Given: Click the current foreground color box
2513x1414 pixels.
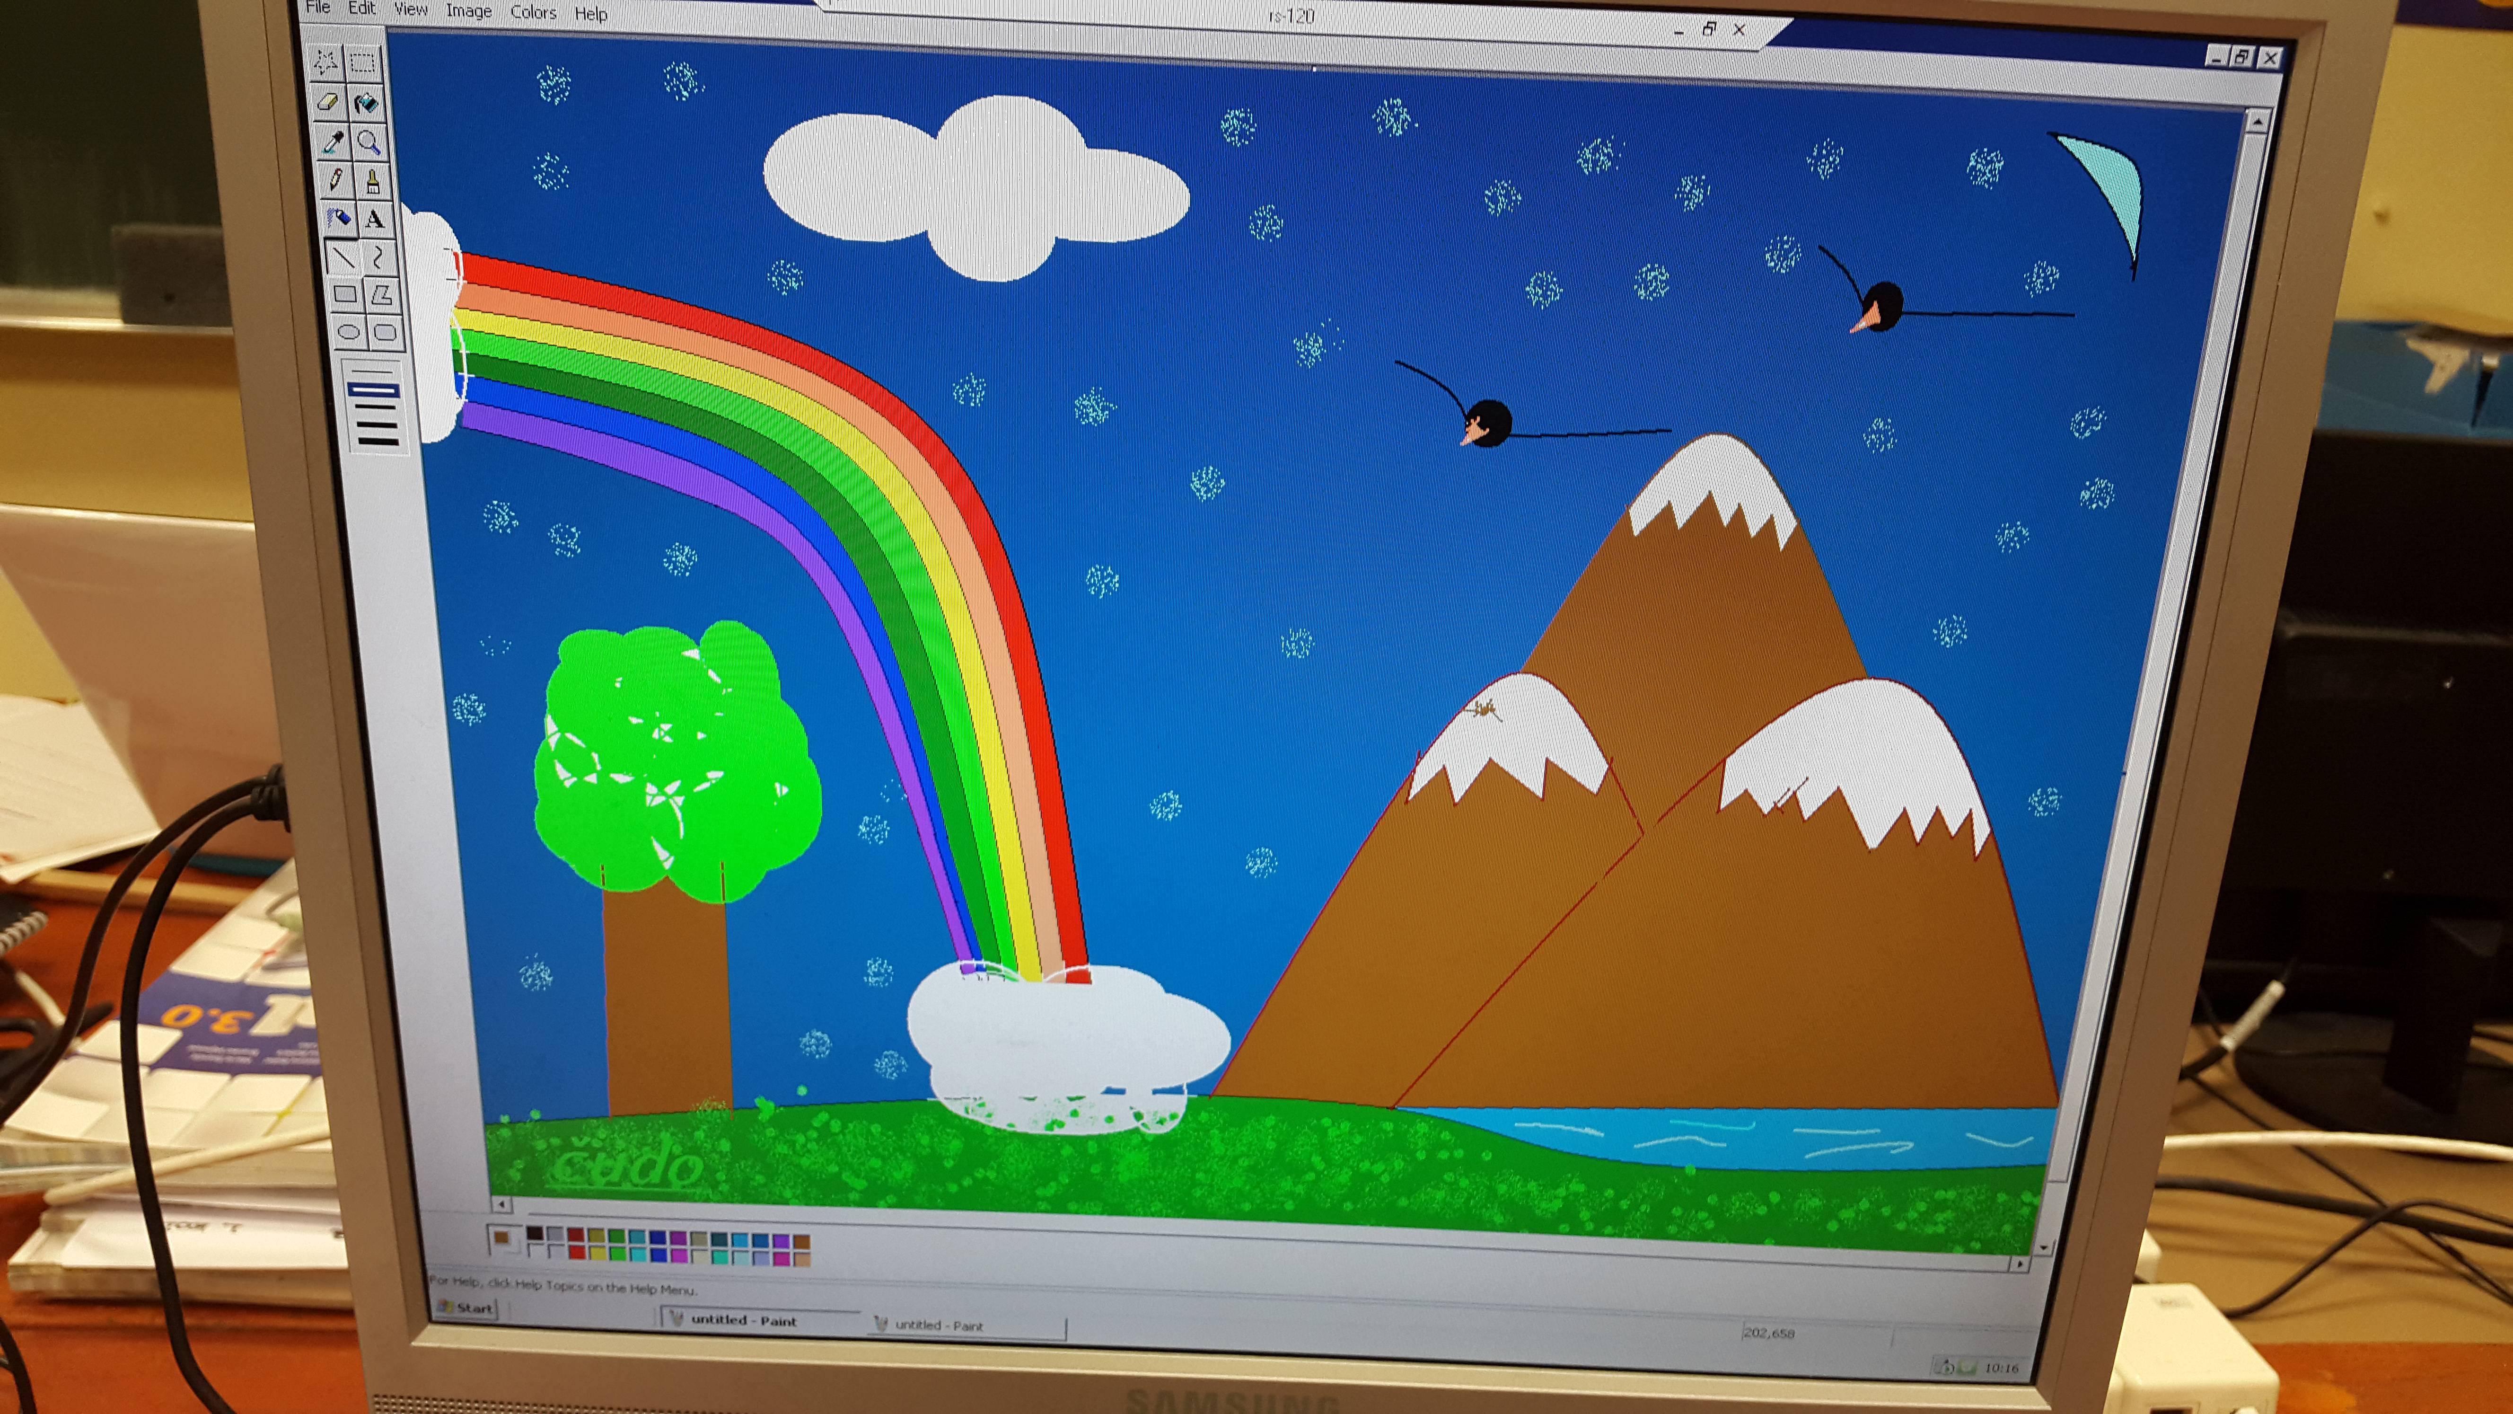Looking at the screenshot, I should [501, 1237].
